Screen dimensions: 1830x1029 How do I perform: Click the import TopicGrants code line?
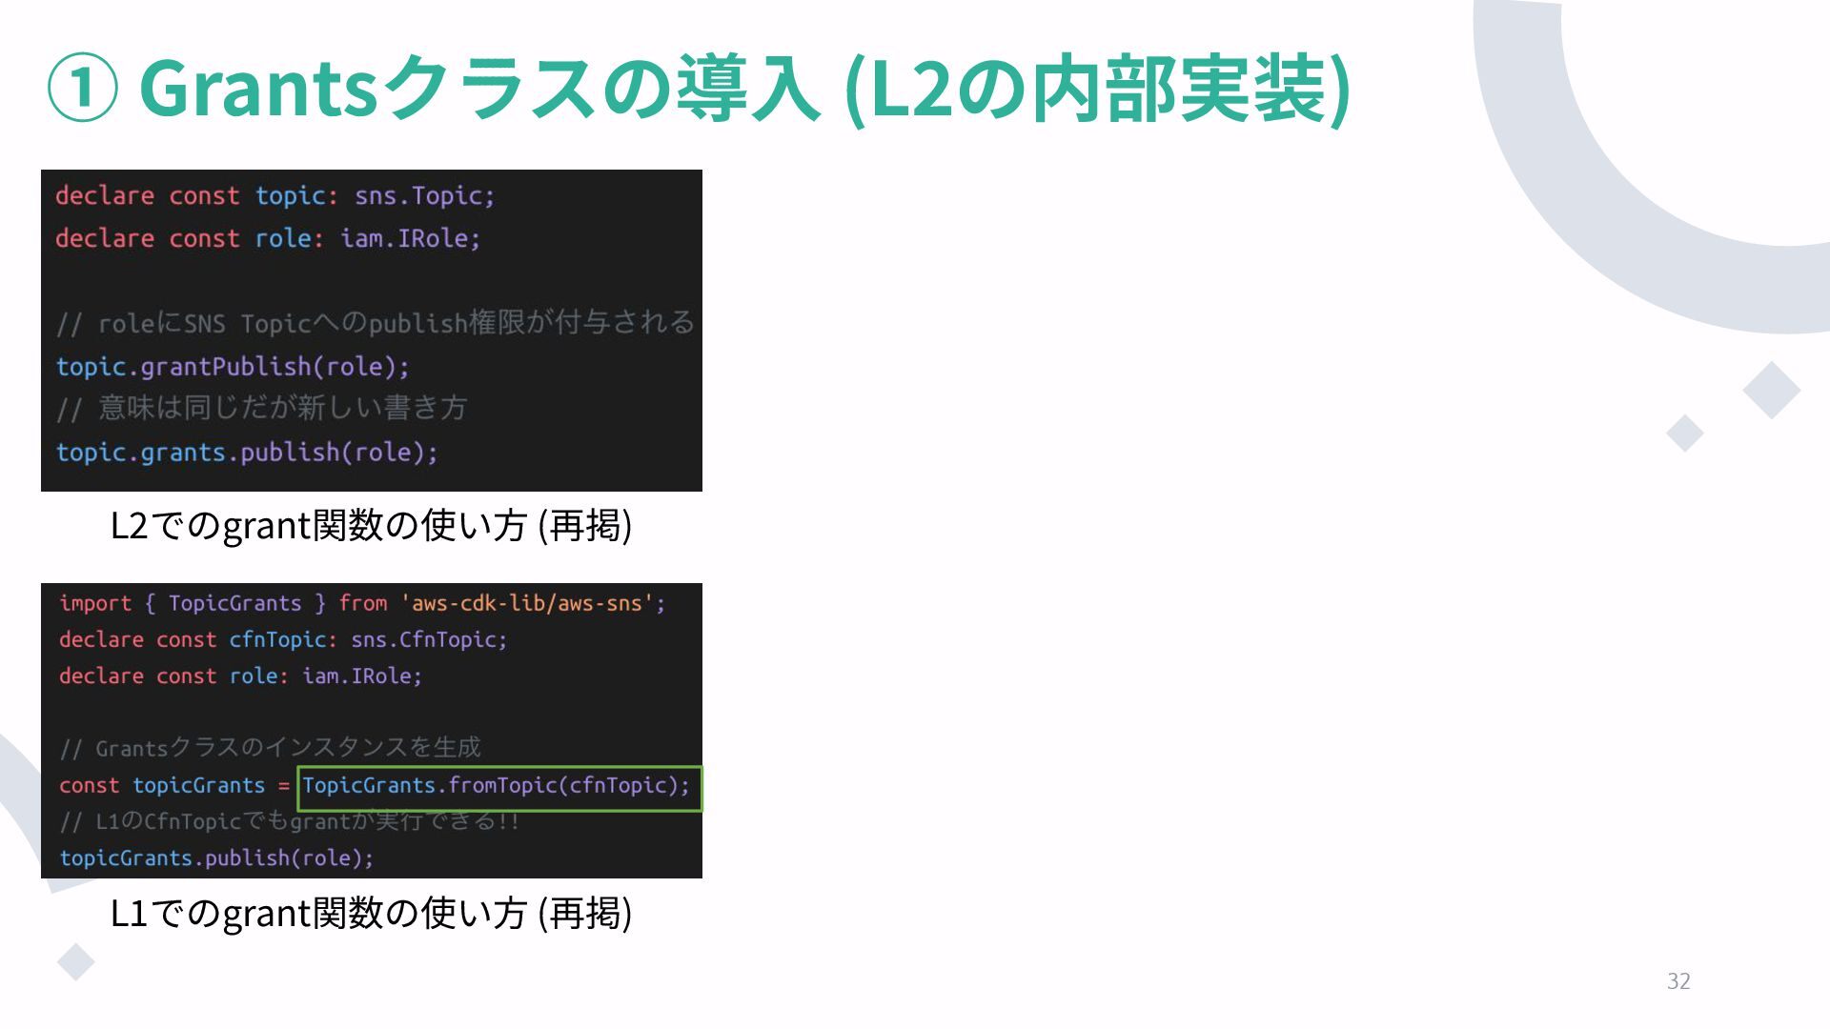tap(362, 604)
